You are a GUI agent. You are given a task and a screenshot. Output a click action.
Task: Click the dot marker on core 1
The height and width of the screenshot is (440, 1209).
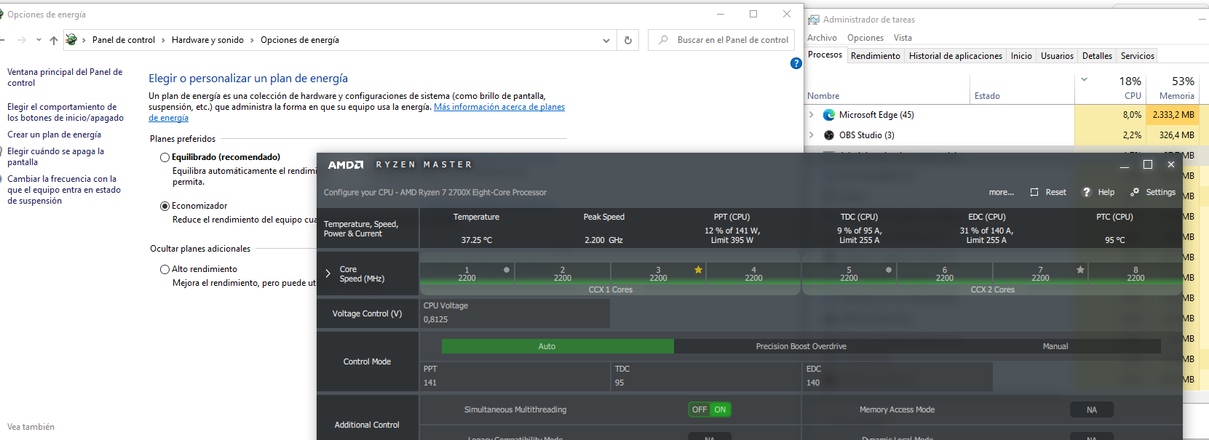coord(507,270)
